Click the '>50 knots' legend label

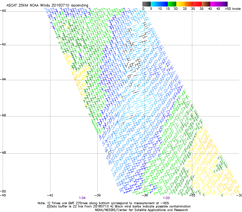(x=233, y=9)
